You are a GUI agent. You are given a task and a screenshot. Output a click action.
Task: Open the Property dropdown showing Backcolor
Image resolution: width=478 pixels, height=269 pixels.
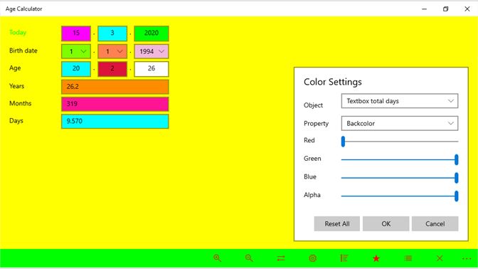click(x=399, y=124)
